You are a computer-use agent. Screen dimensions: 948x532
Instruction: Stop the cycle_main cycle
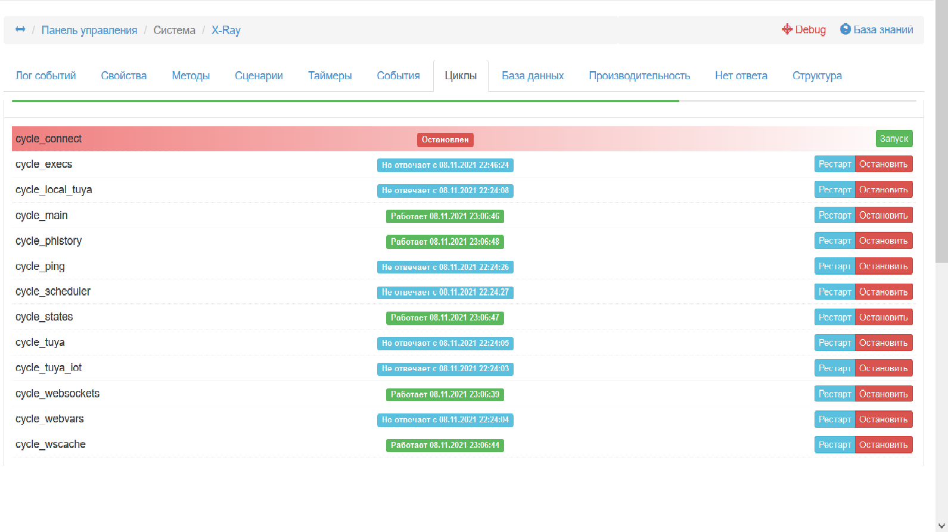point(883,216)
